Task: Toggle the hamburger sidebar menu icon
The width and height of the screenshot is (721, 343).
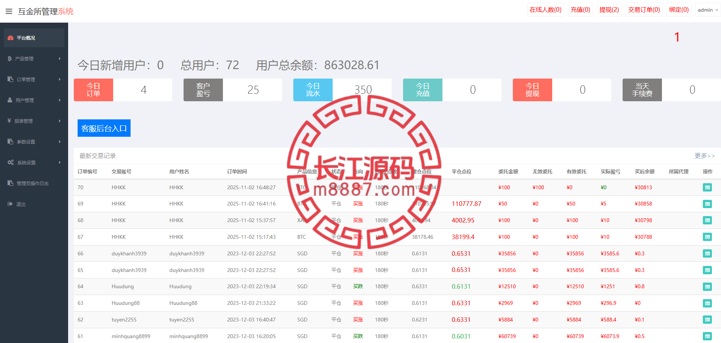Action: point(9,11)
